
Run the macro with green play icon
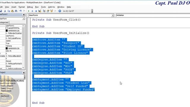[x=28, y=11]
